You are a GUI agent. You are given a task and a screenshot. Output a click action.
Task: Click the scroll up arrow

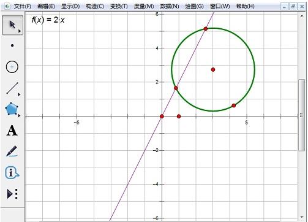(302, 16)
